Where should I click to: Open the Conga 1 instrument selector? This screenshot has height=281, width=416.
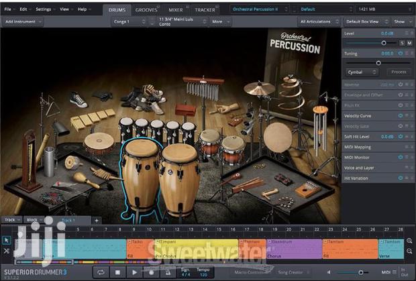tap(129, 21)
